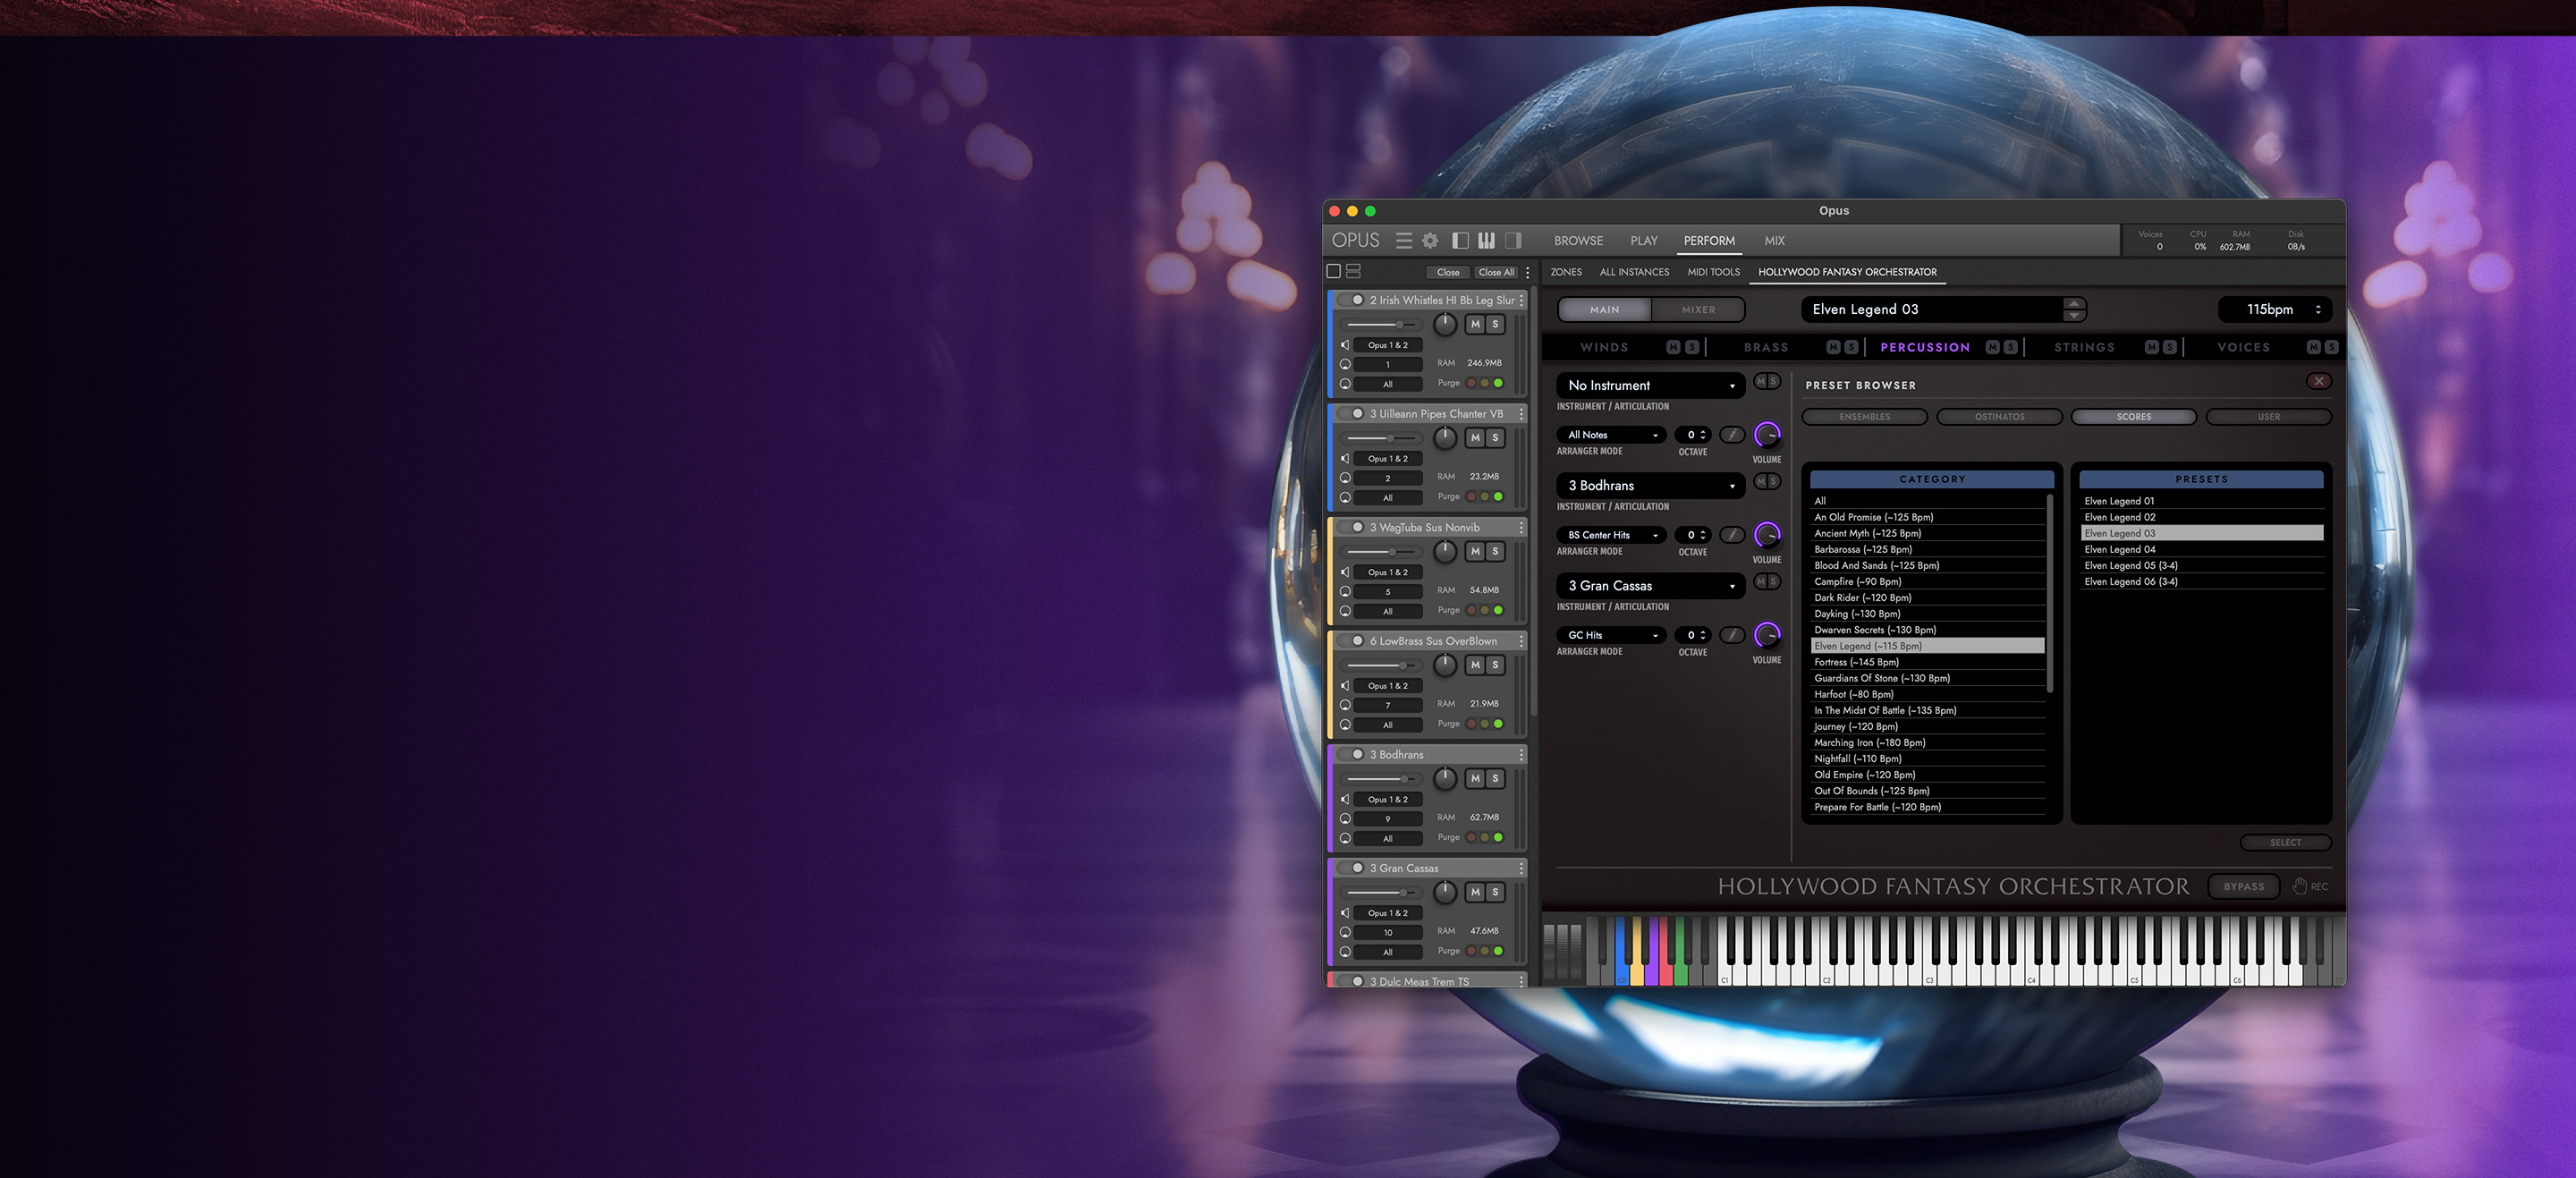Toggle the left sidebar panel icon
This screenshot has width=2576, height=1178.
pos(1460,241)
